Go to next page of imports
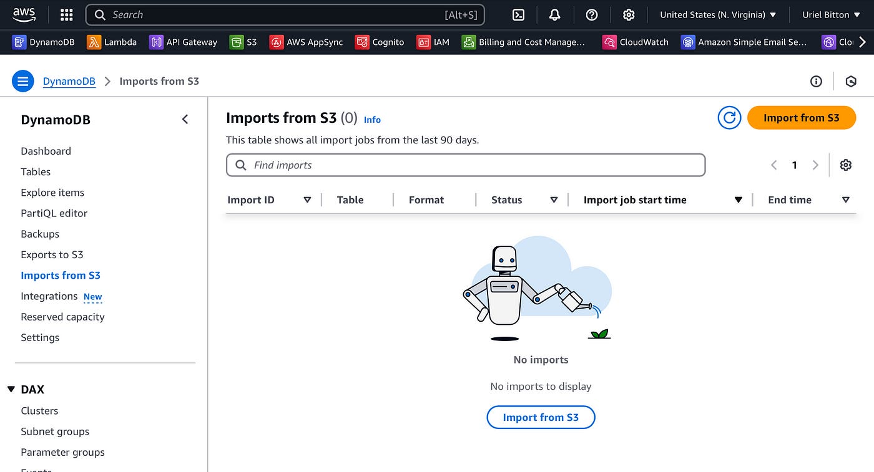 (815, 165)
